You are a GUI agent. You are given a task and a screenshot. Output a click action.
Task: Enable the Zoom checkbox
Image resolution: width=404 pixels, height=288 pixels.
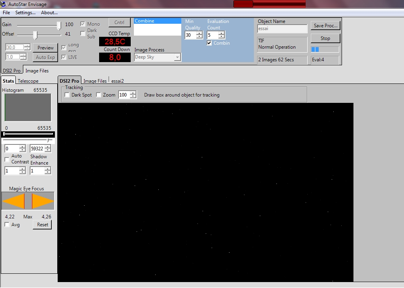[x=98, y=95]
